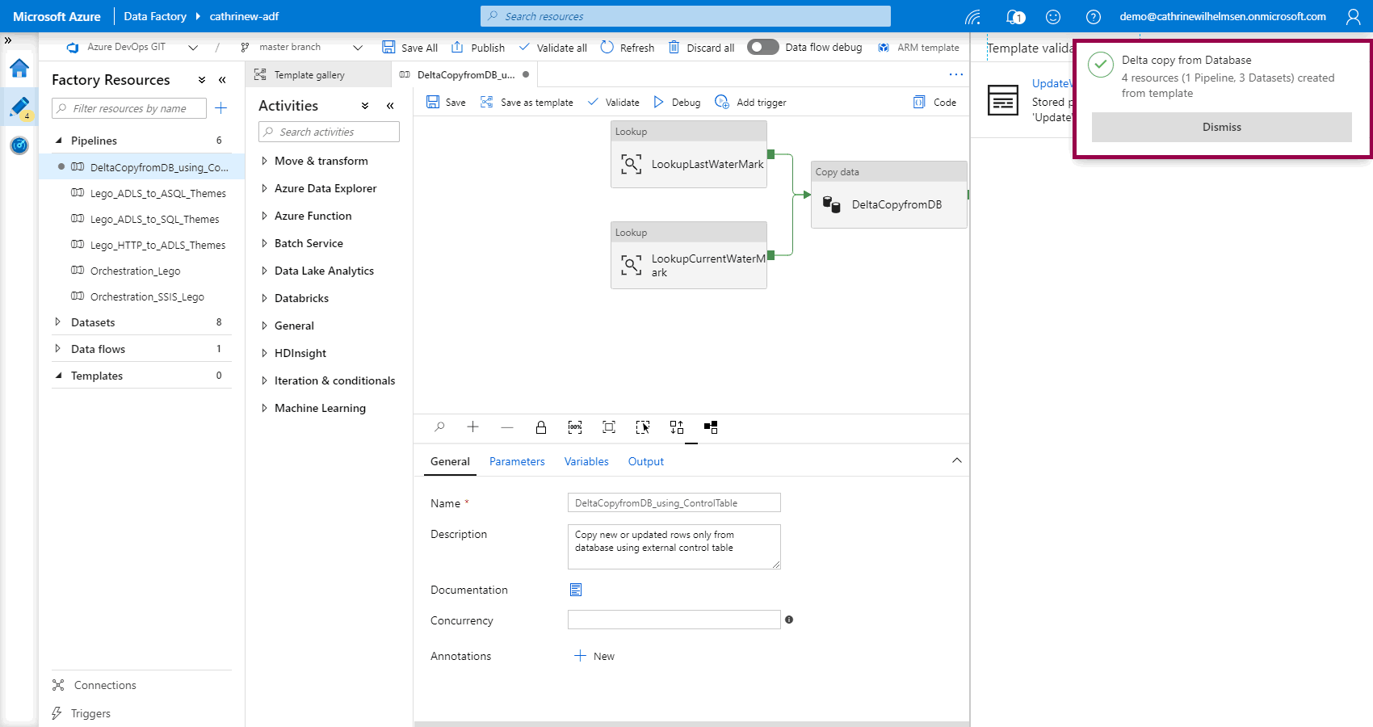Screen dimensions: 1373x727
Task: Click the canvas search magnifier icon
Action: point(439,427)
